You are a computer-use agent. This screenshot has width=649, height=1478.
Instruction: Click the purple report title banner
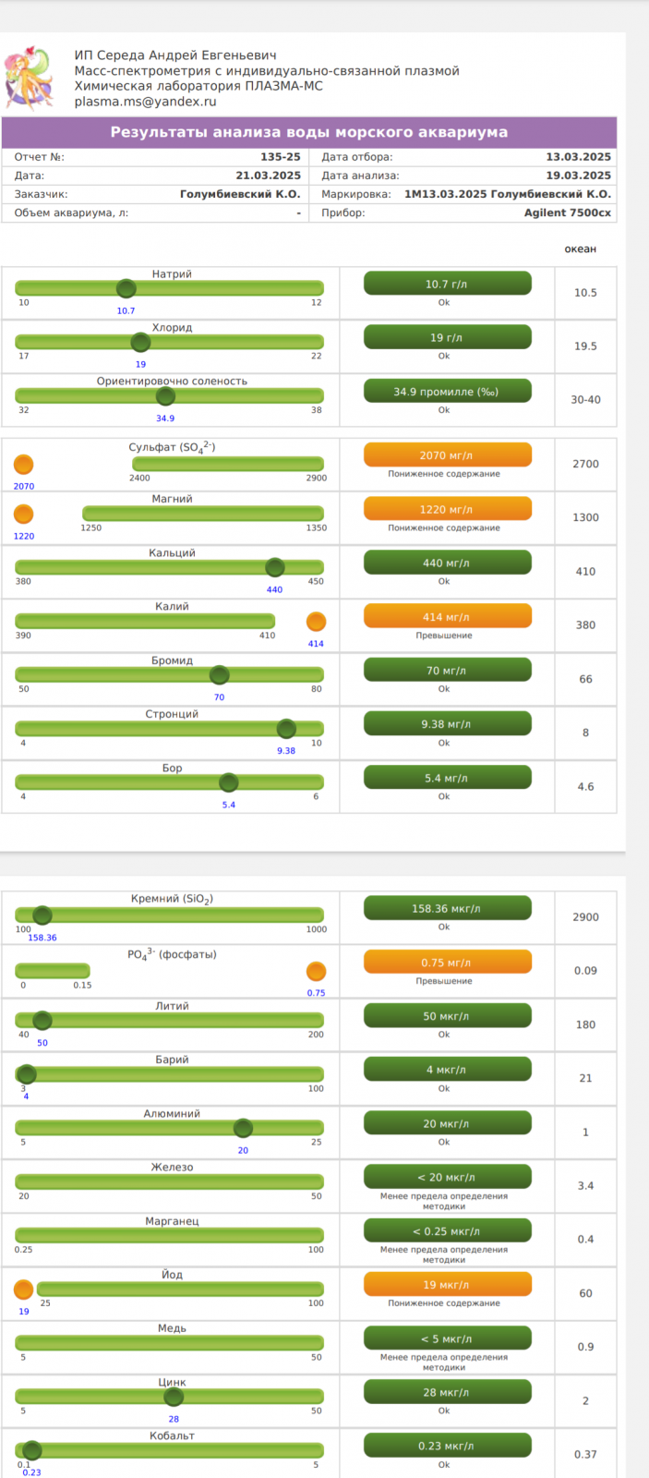coord(308,132)
